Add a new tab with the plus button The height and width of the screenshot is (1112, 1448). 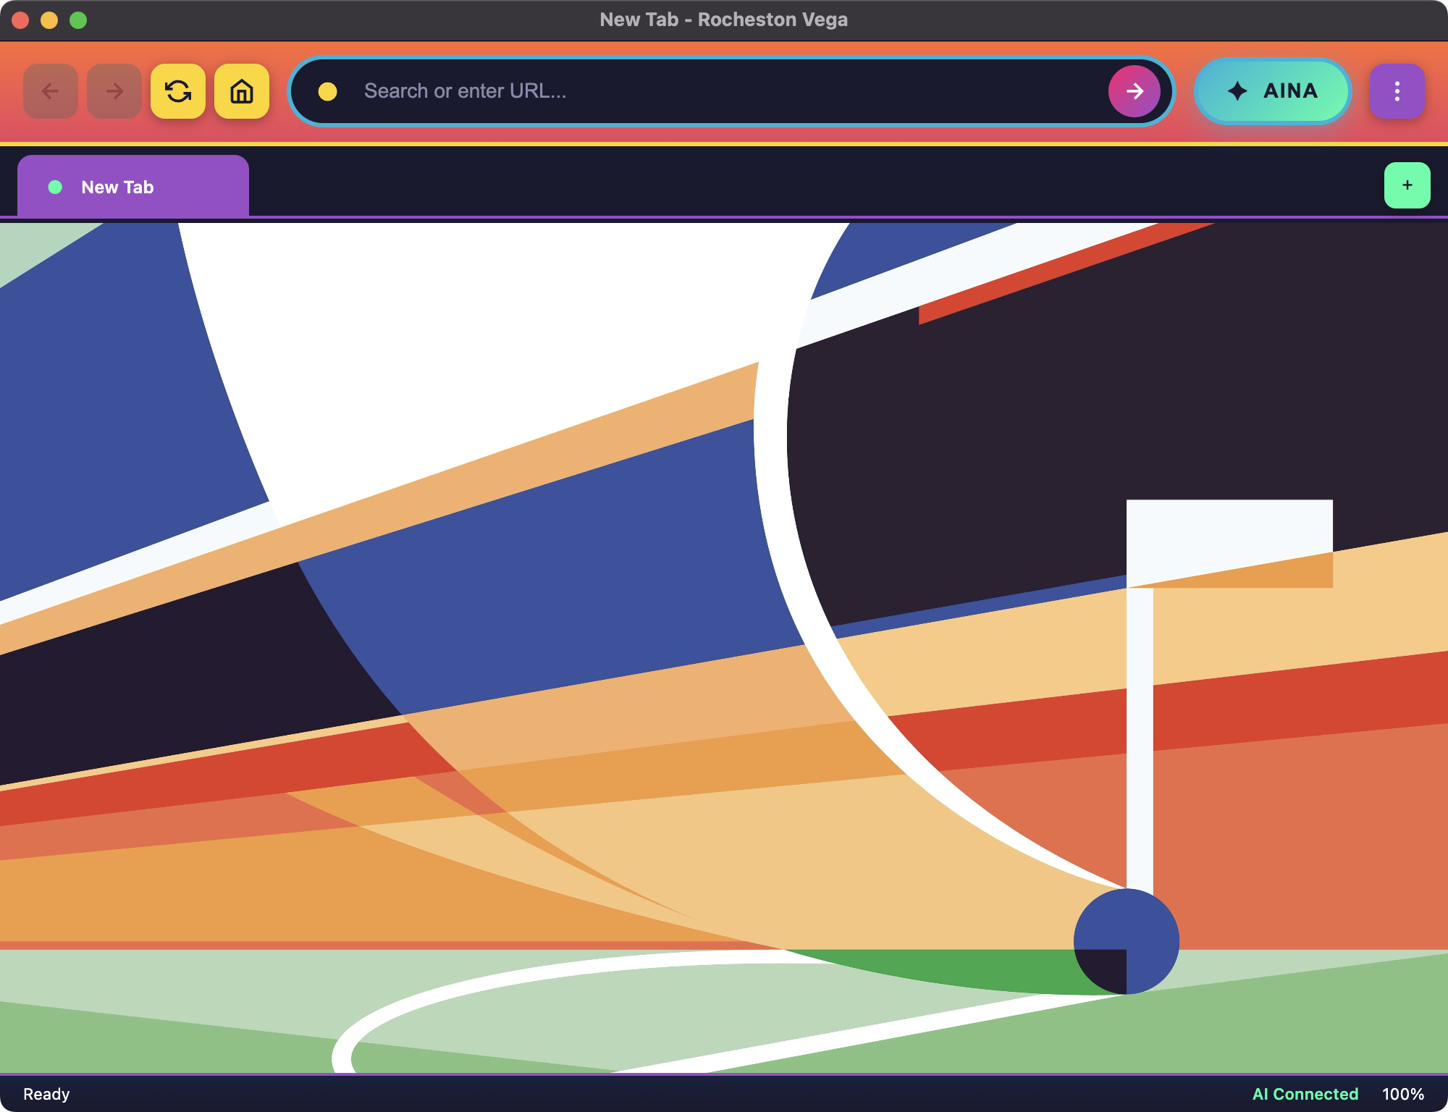coord(1407,185)
